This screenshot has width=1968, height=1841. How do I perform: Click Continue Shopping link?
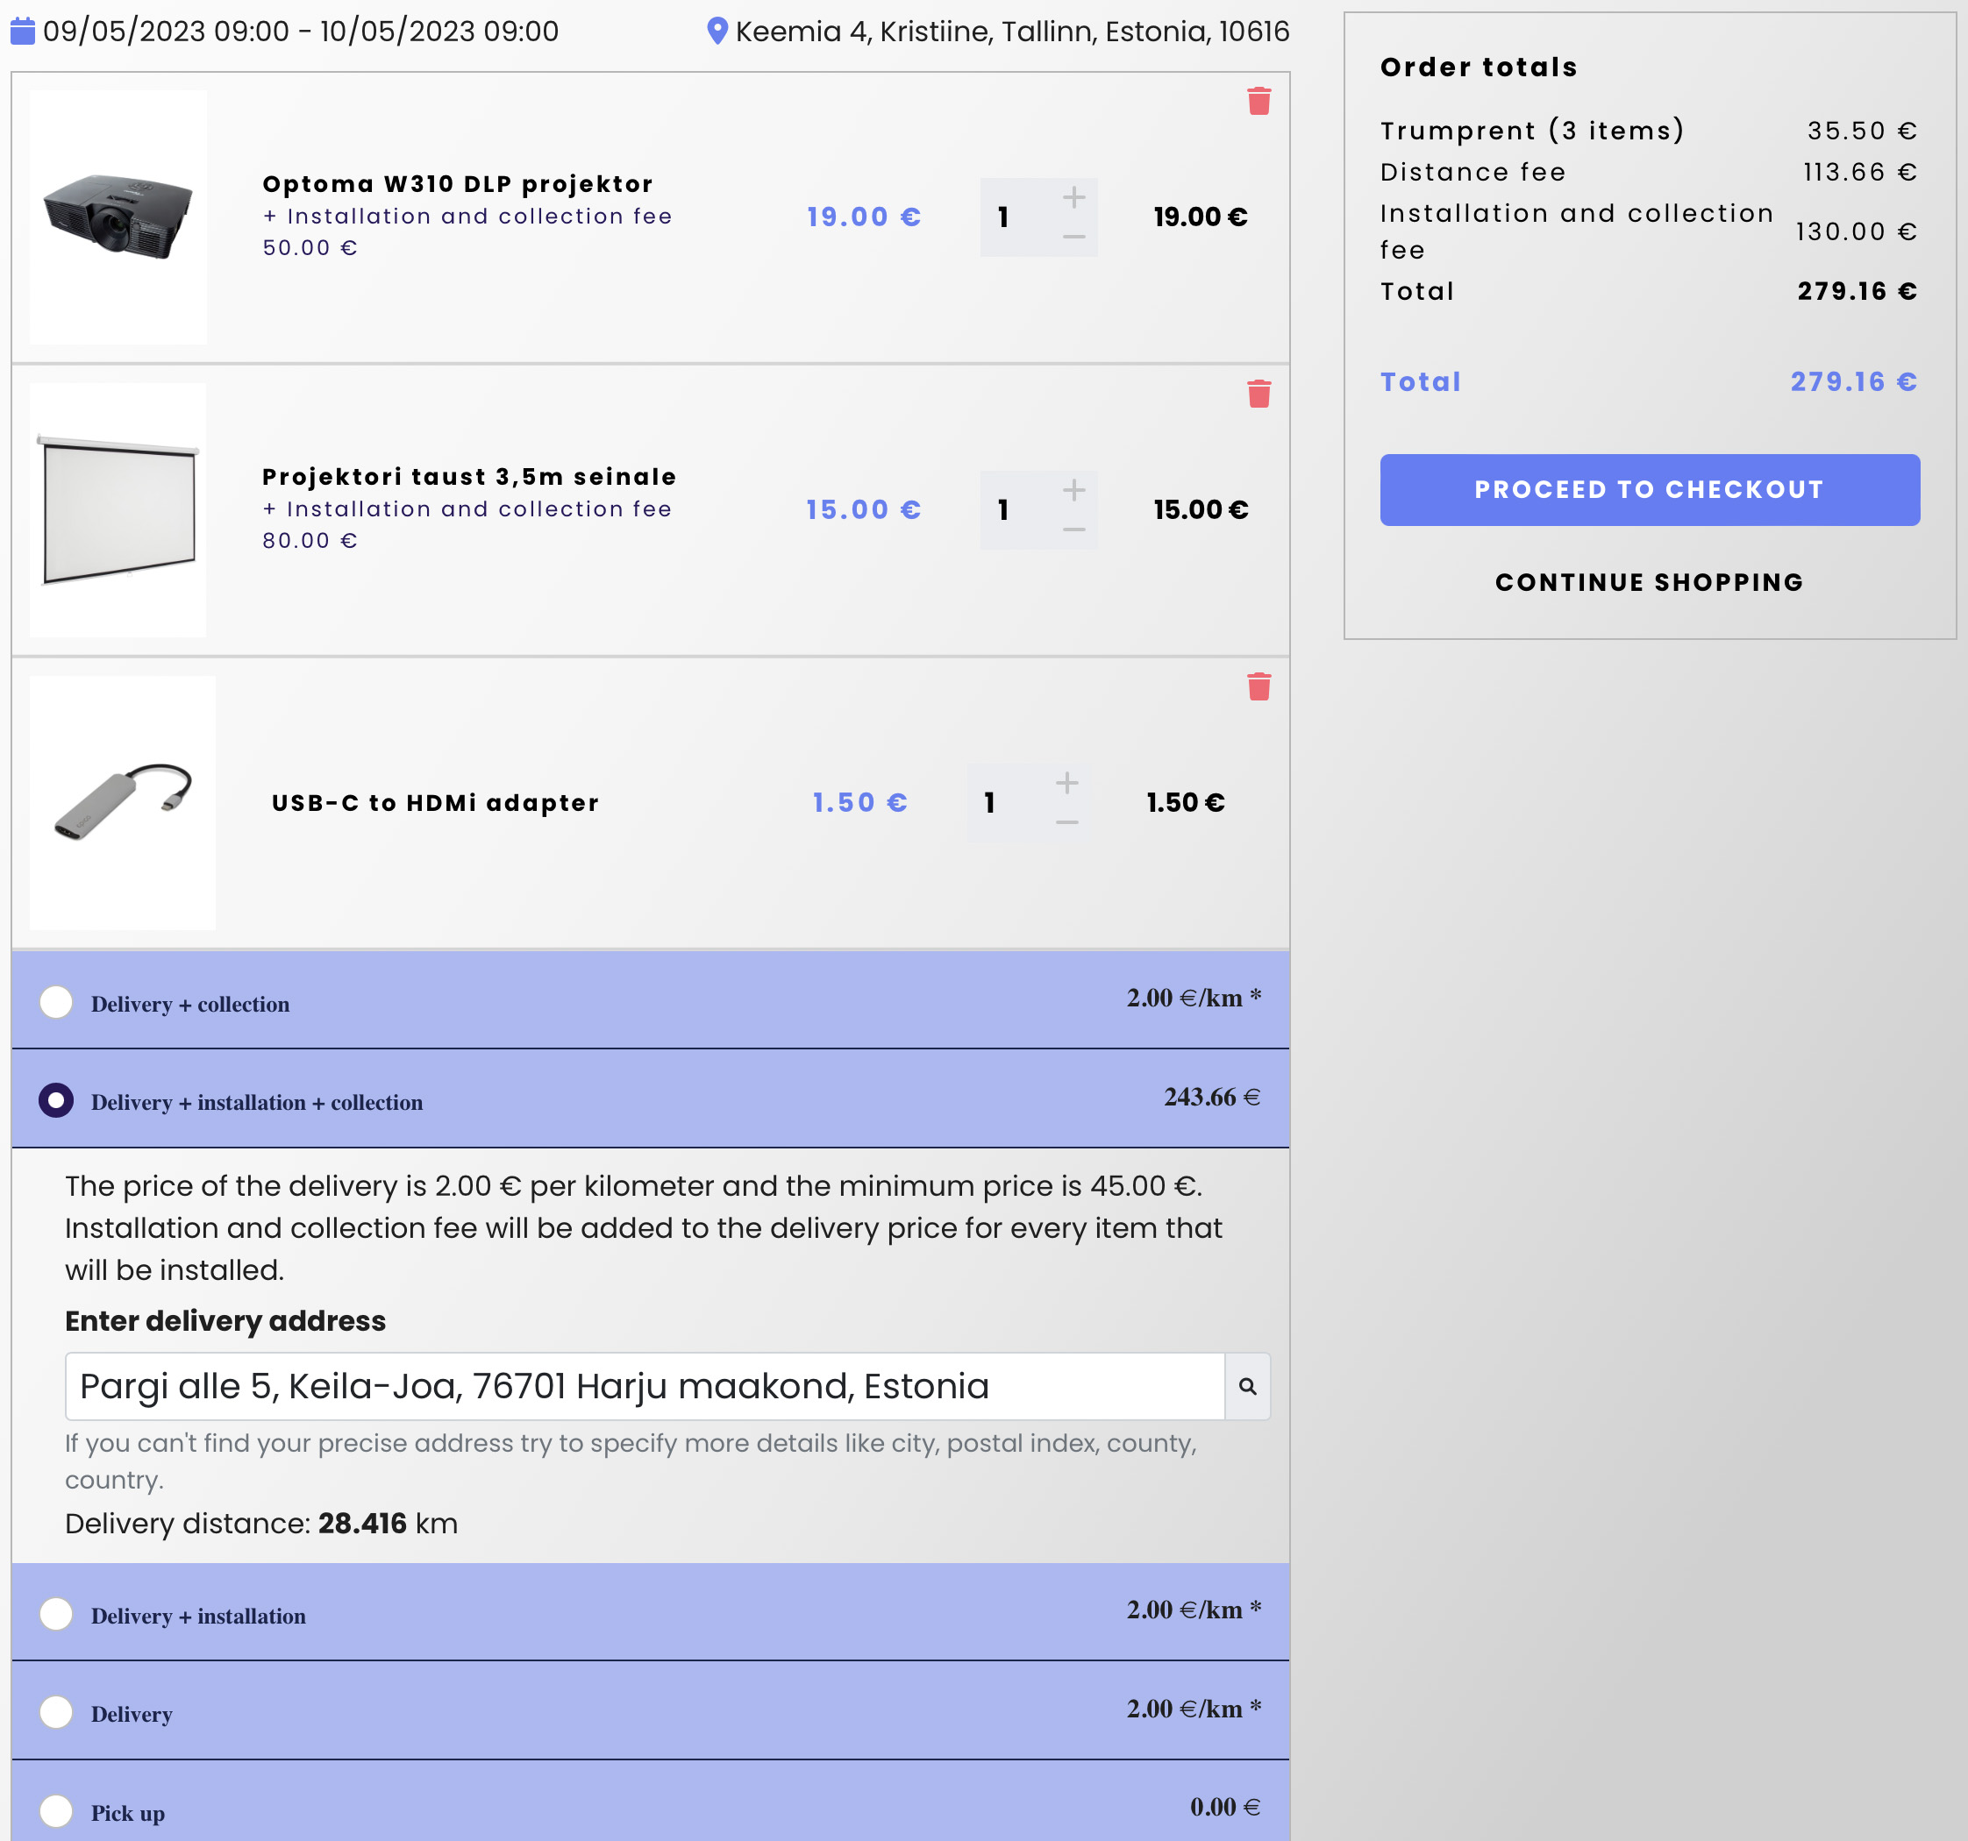pos(1650,582)
